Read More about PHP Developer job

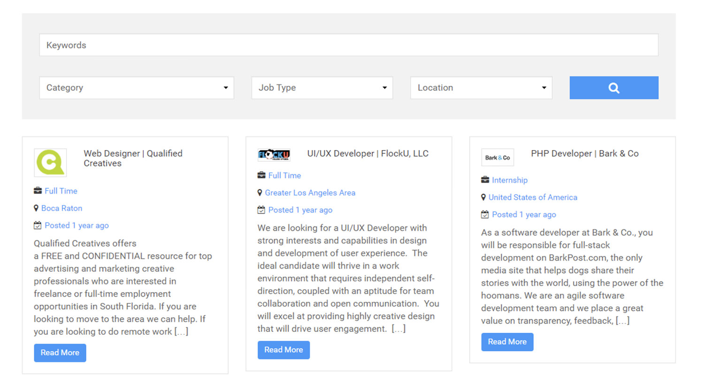click(507, 342)
